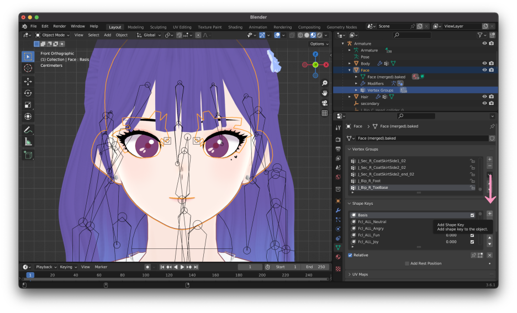Select the Add Cube tool
The width and height of the screenshot is (517, 313).
click(x=28, y=155)
